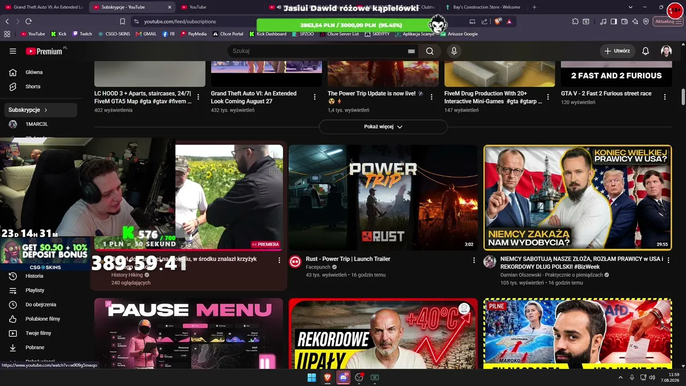Open Twoje filmy in the sidebar

(x=41, y=333)
